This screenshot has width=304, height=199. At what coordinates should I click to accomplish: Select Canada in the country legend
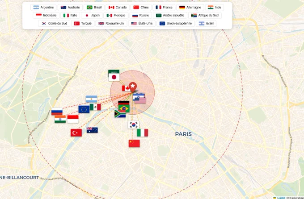[118, 7]
